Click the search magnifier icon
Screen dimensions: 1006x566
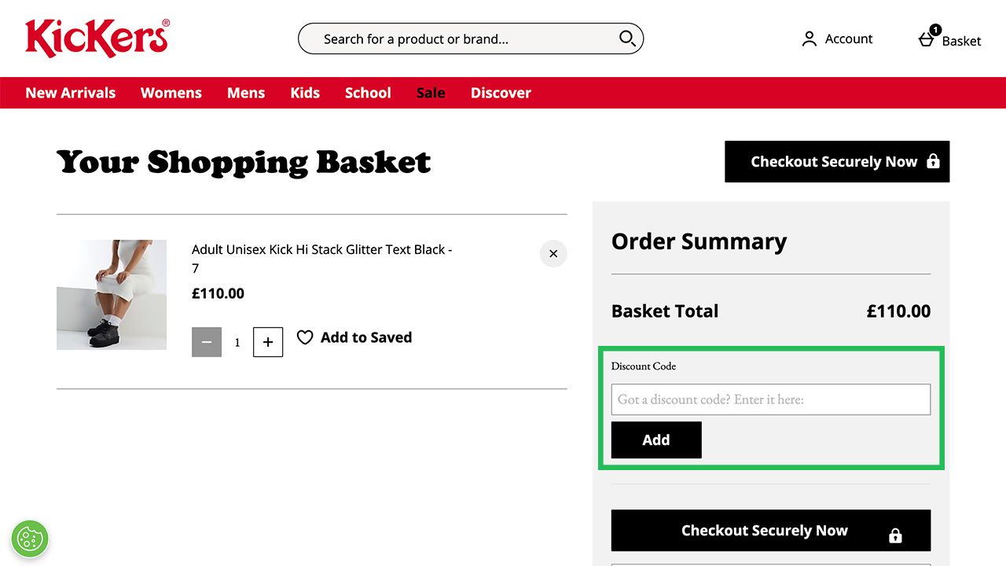tap(627, 39)
